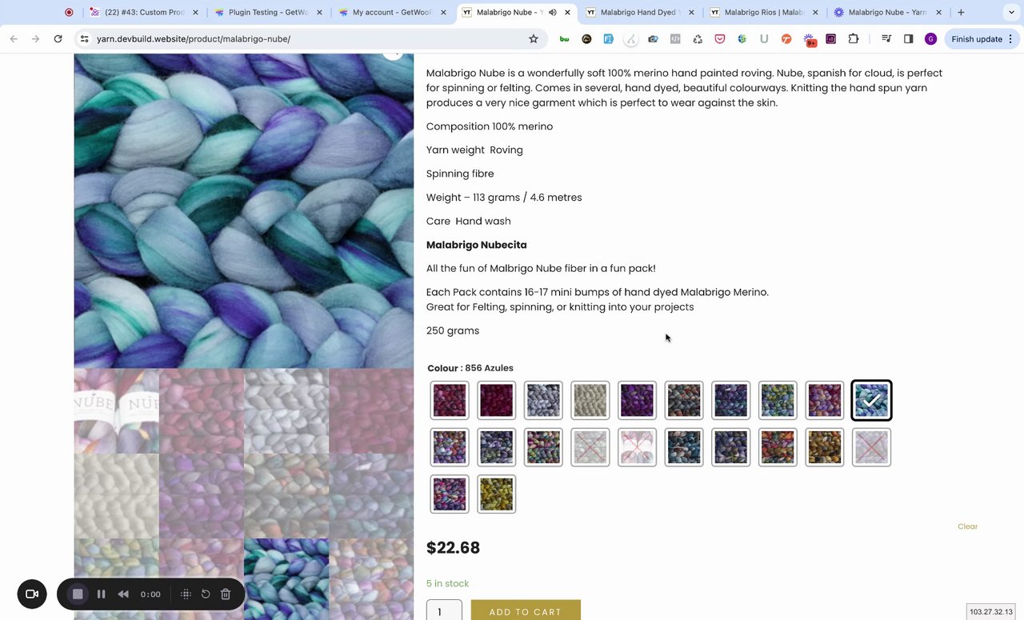Click the main product image
This screenshot has height=620, width=1024.
coord(244,210)
